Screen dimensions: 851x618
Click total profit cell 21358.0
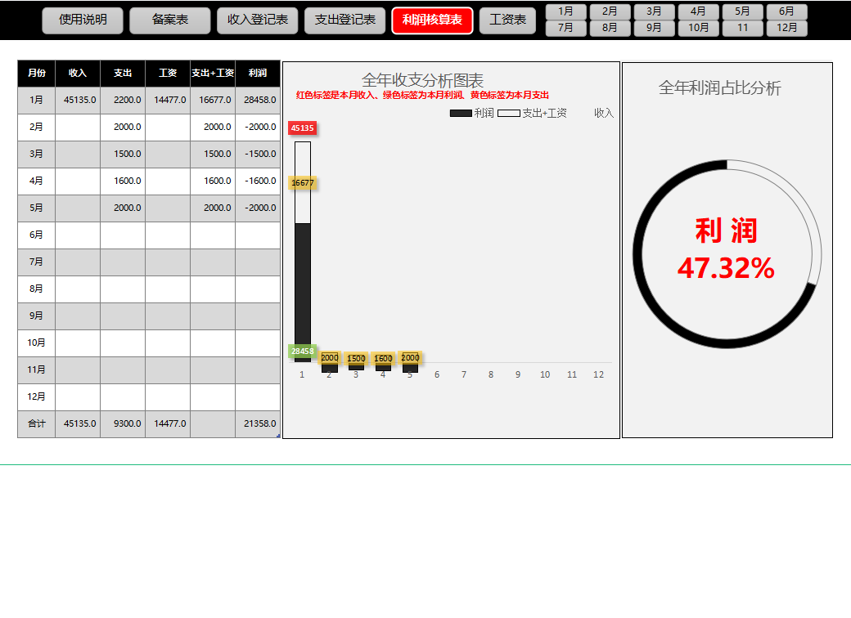(258, 424)
